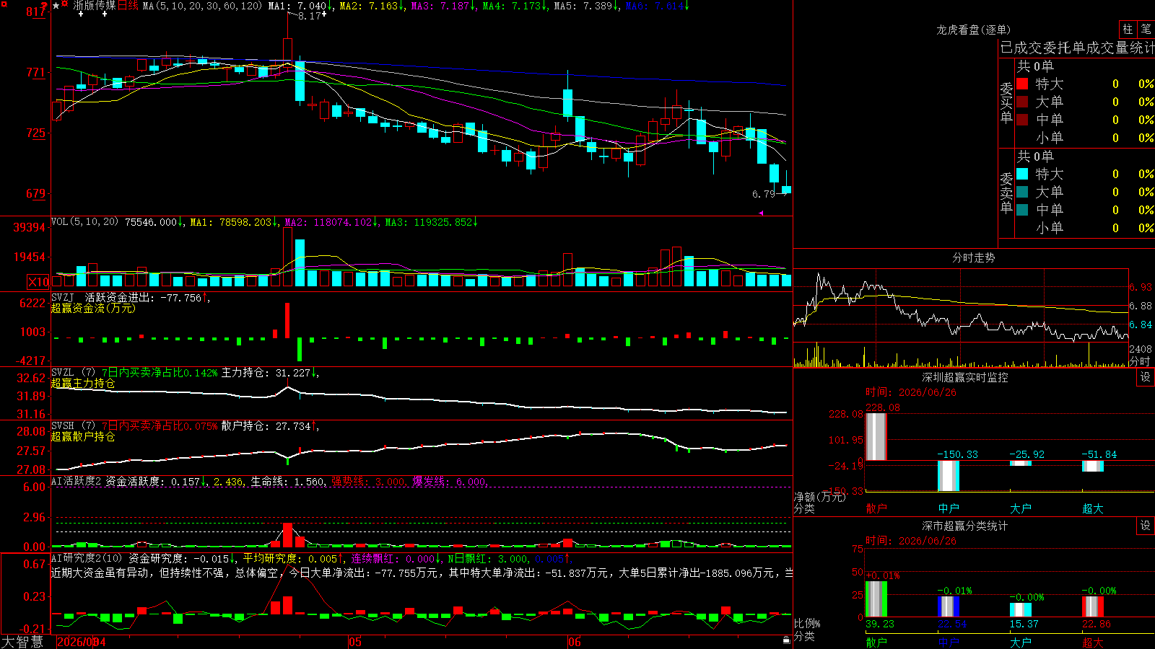The height and width of the screenshot is (649, 1155).
Task: Click the 7日内买卖净占比0.075% text
Action: (x=160, y=426)
